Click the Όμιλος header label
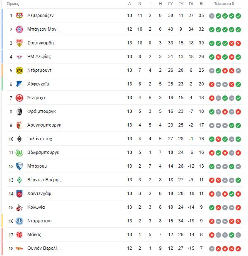 click(x=13, y=4)
